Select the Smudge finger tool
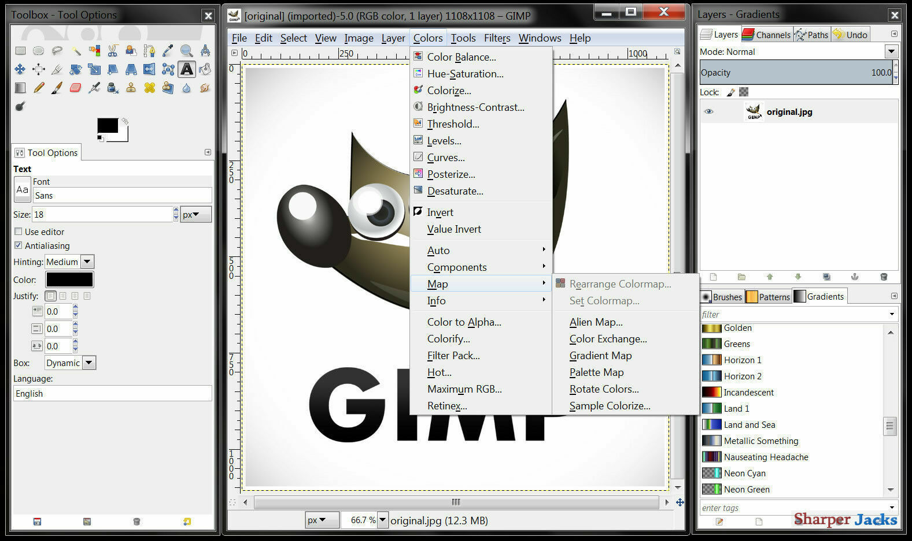 coord(205,88)
